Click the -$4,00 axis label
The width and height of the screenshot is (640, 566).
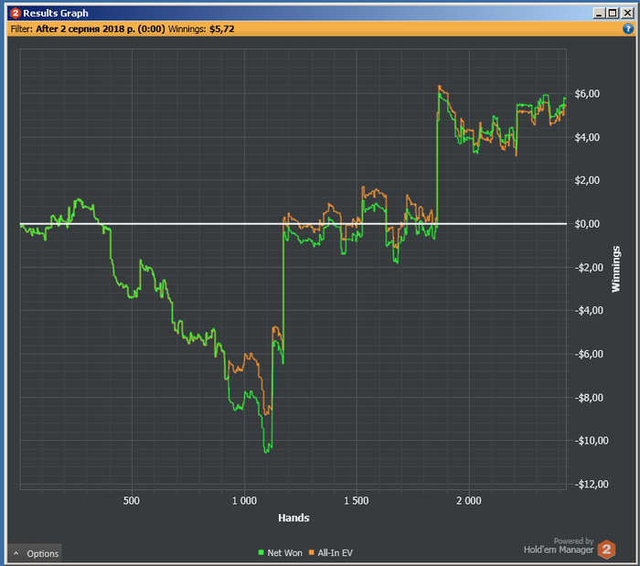point(589,311)
